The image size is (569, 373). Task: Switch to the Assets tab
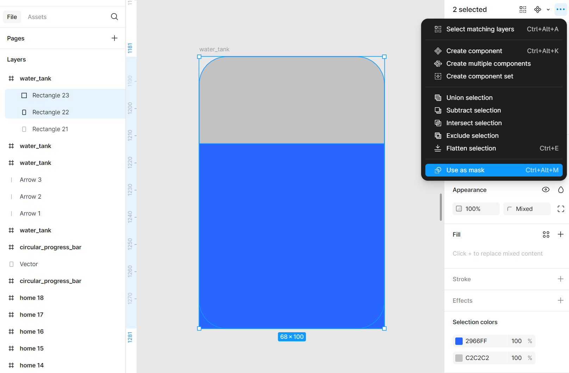click(x=37, y=17)
